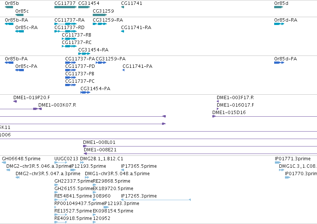The image size is (317, 224).
Task: Select the 120952 EST feature
Action: (x=94, y=223)
